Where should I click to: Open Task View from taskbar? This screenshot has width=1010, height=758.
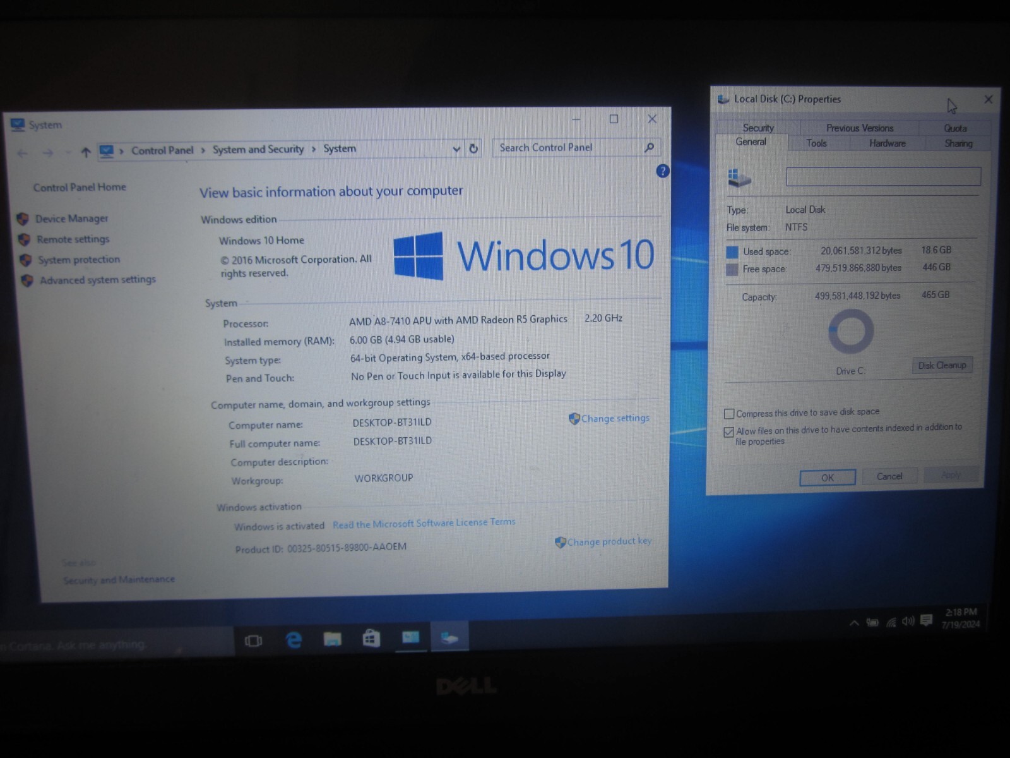pyautogui.click(x=253, y=641)
